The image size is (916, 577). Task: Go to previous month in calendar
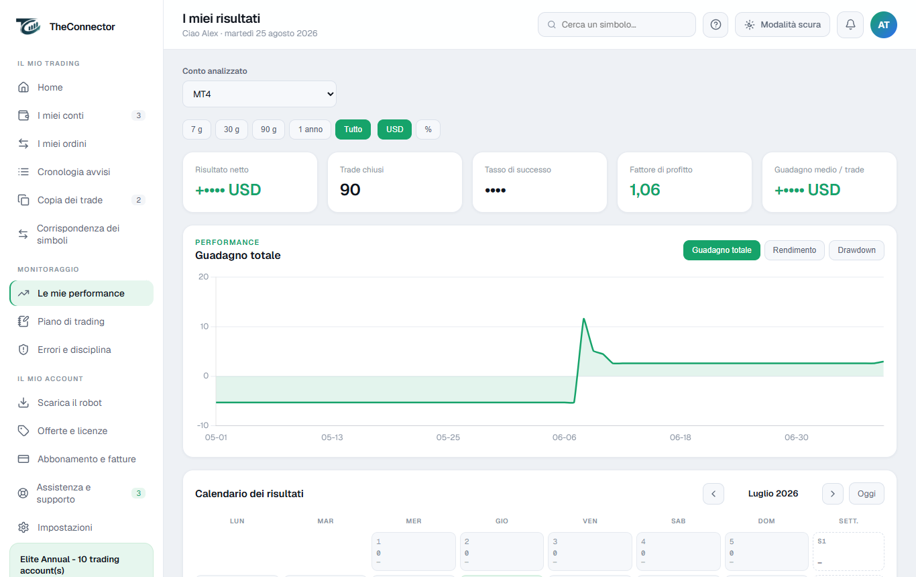point(713,494)
